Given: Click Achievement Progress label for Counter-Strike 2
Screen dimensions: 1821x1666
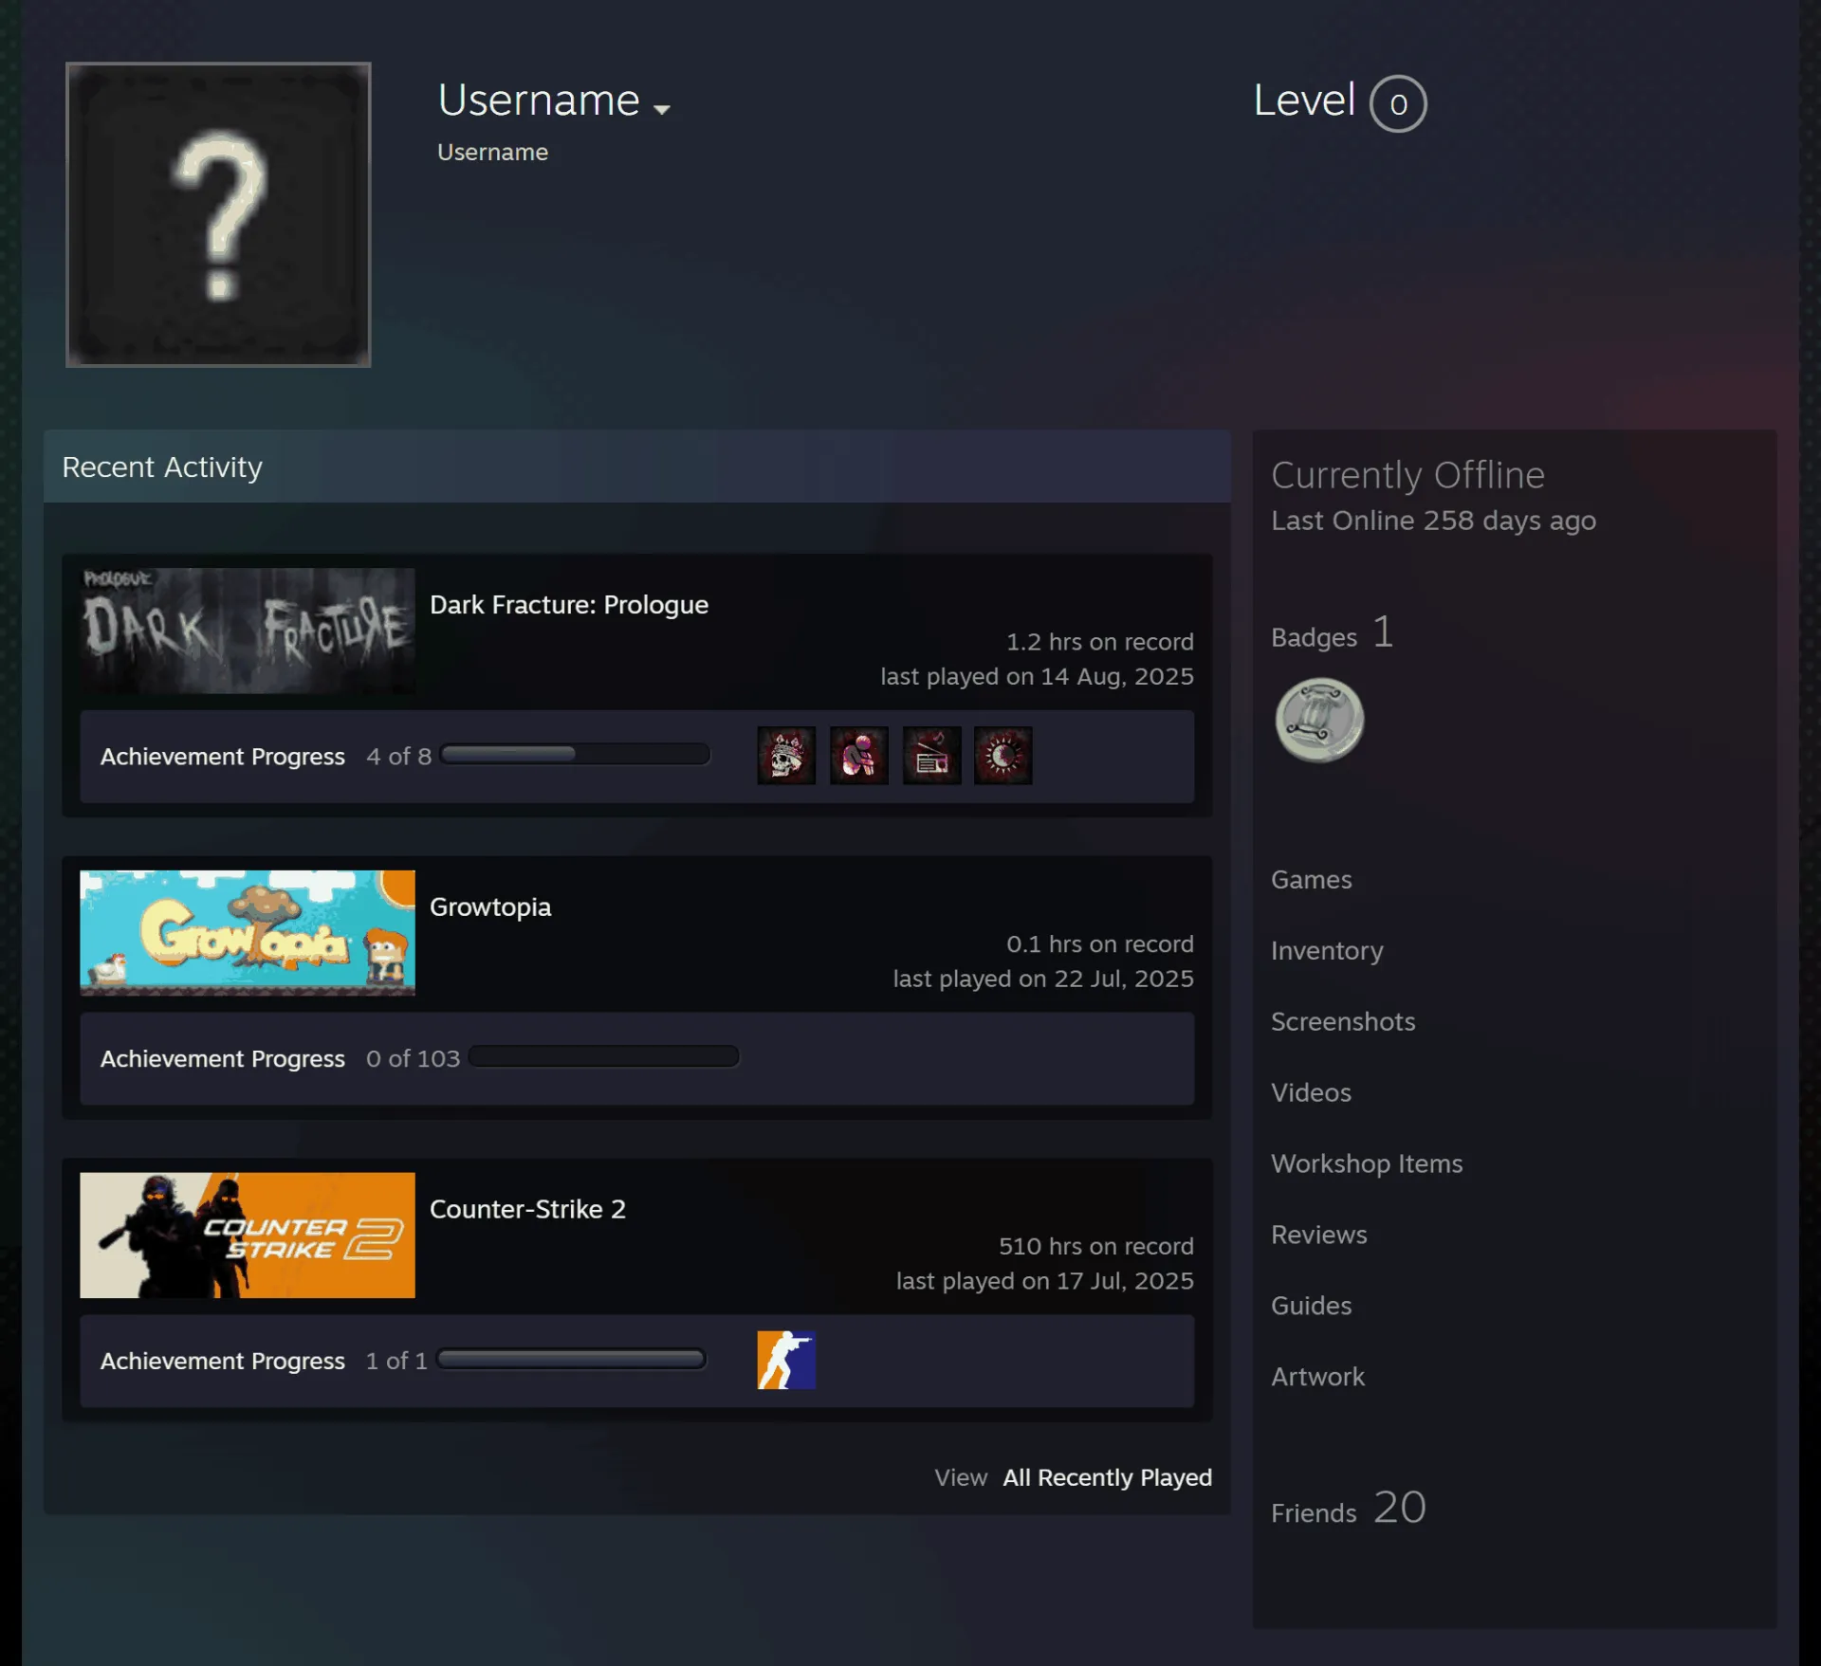Looking at the screenshot, I should click(222, 1361).
